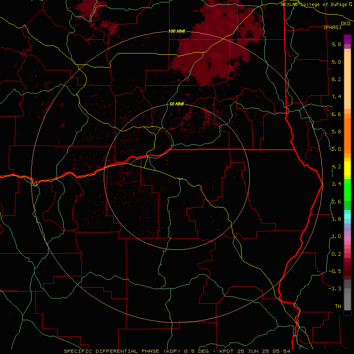Viewport: 354px width, 354px height.
Task: Click the 4.2 value on the color scale
Action: [336, 167]
